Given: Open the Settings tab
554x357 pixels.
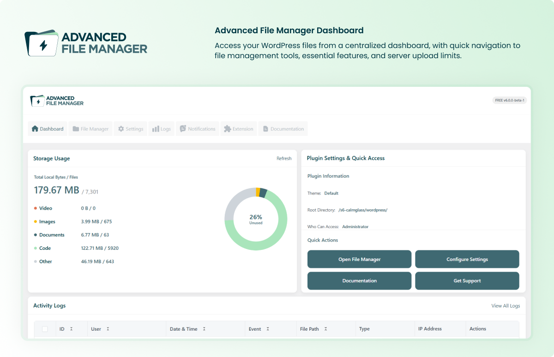Looking at the screenshot, I should point(130,129).
